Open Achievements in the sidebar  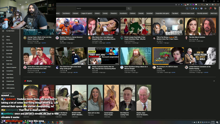pos(10,85)
